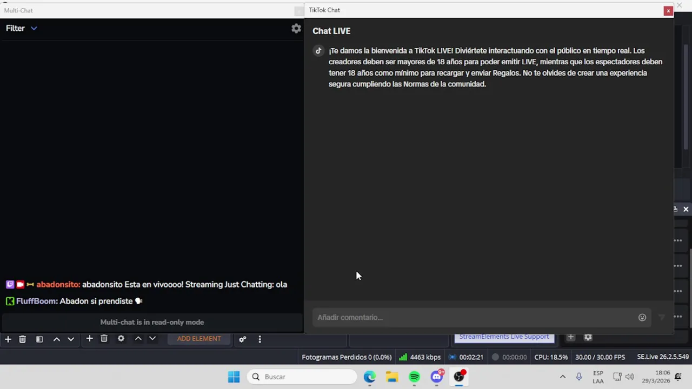Click the plus icon left of scene filters
The height and width of the screenshot is (389, 692).
(x=8, y=339)
